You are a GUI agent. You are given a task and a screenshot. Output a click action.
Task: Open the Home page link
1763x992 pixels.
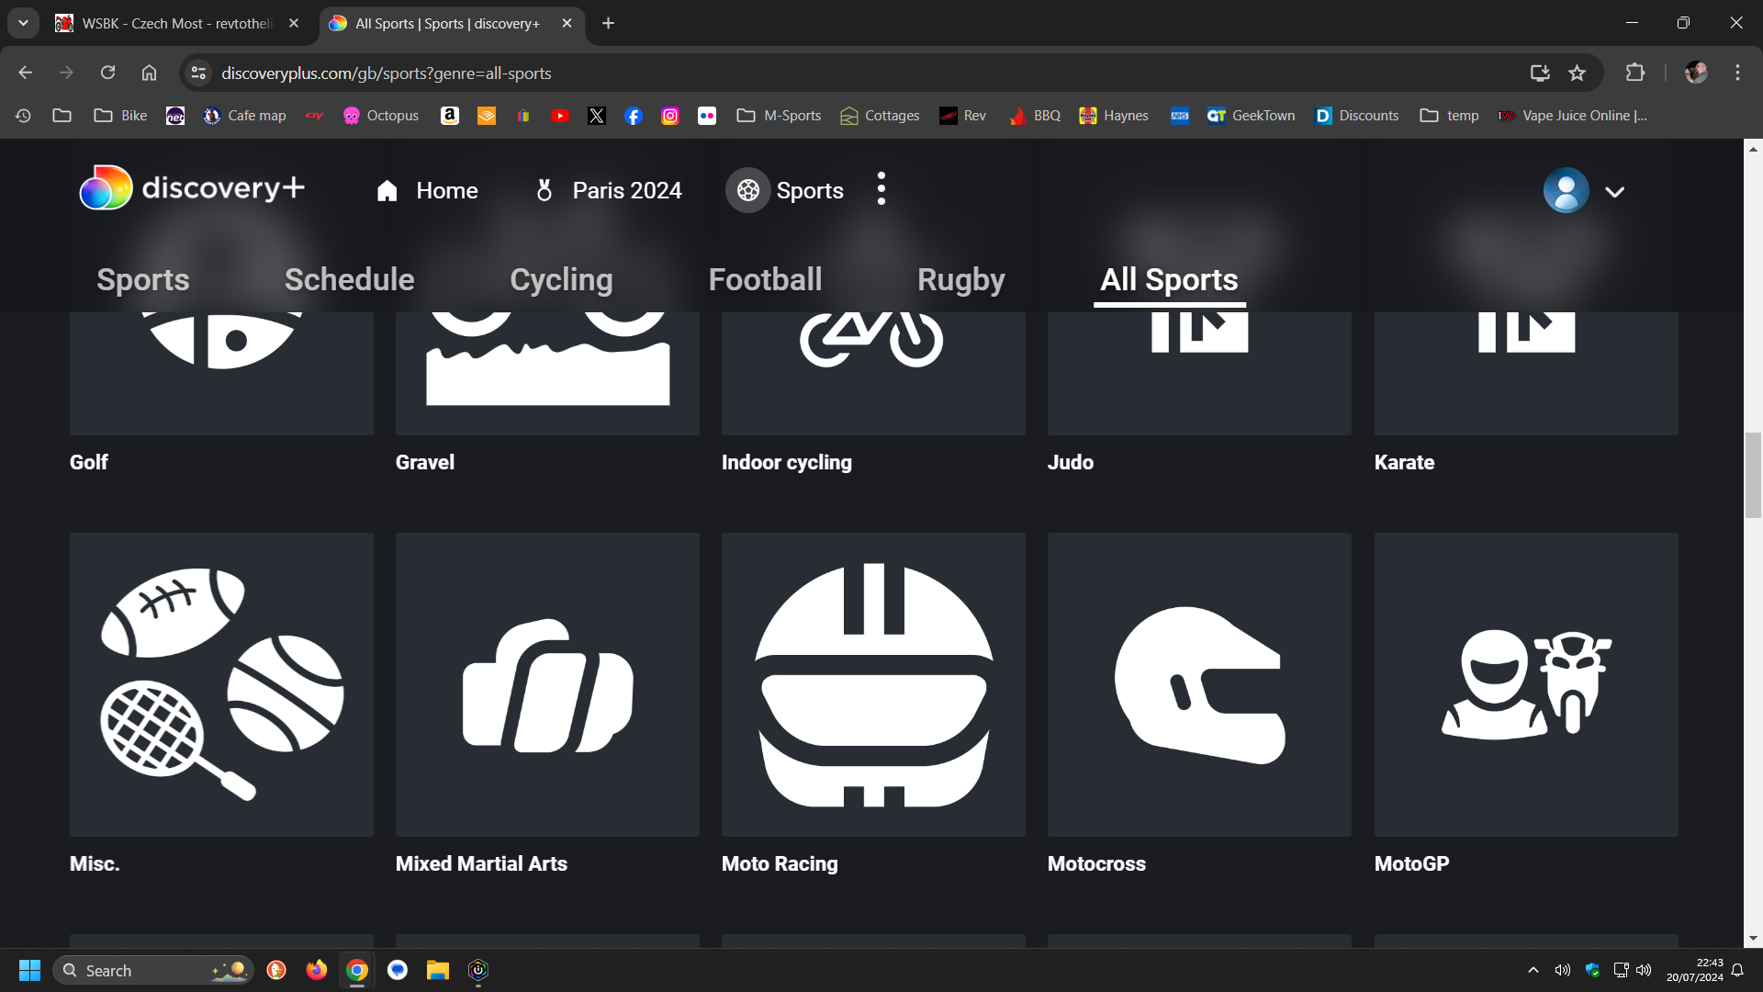(x=427, y=190)
